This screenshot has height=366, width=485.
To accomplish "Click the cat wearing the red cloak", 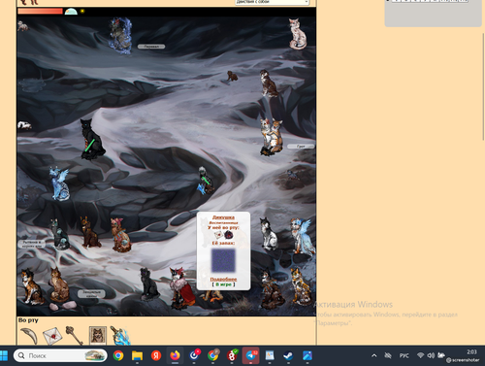I will click(x=183, y=287).
